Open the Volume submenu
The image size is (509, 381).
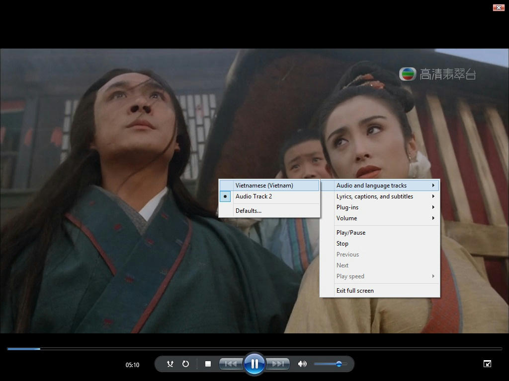(x=380, y=218)
